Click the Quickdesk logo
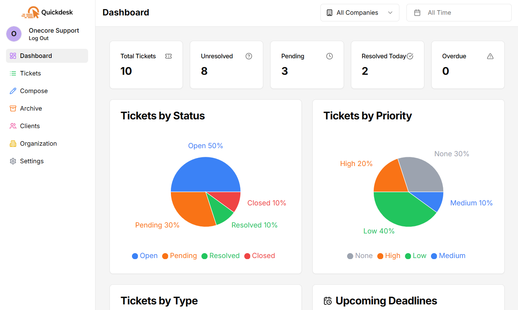 click(47, 12)
